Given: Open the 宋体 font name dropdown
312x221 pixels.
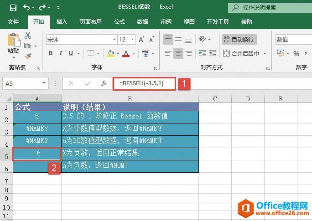Looking at the screenshot, I should pyautogui.click(x=114, y=39).
